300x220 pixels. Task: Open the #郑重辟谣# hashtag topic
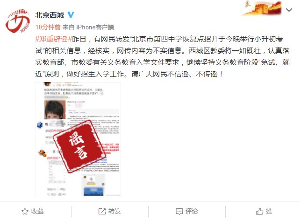click(x=54, y=39)
